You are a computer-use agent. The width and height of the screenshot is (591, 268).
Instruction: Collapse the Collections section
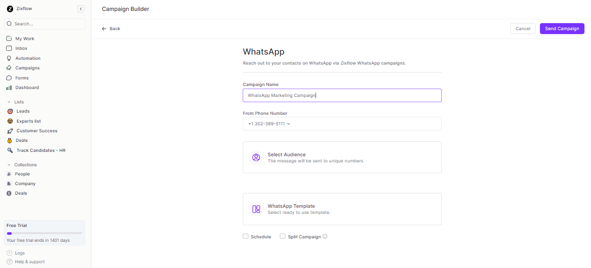pyautogui.click(x=10, y=165)
